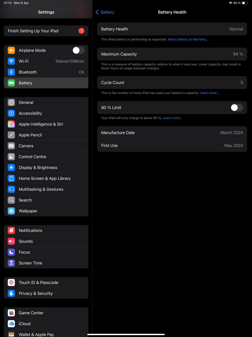Tap the Game Center icon

[x=11, y=313]
